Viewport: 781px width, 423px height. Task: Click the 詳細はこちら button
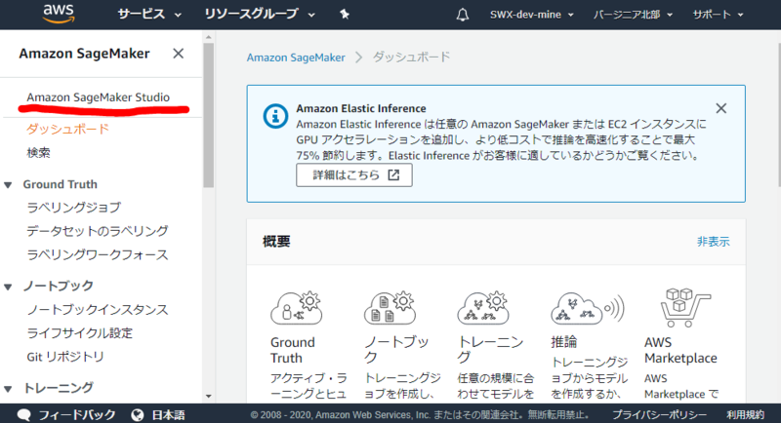point(354,175)
